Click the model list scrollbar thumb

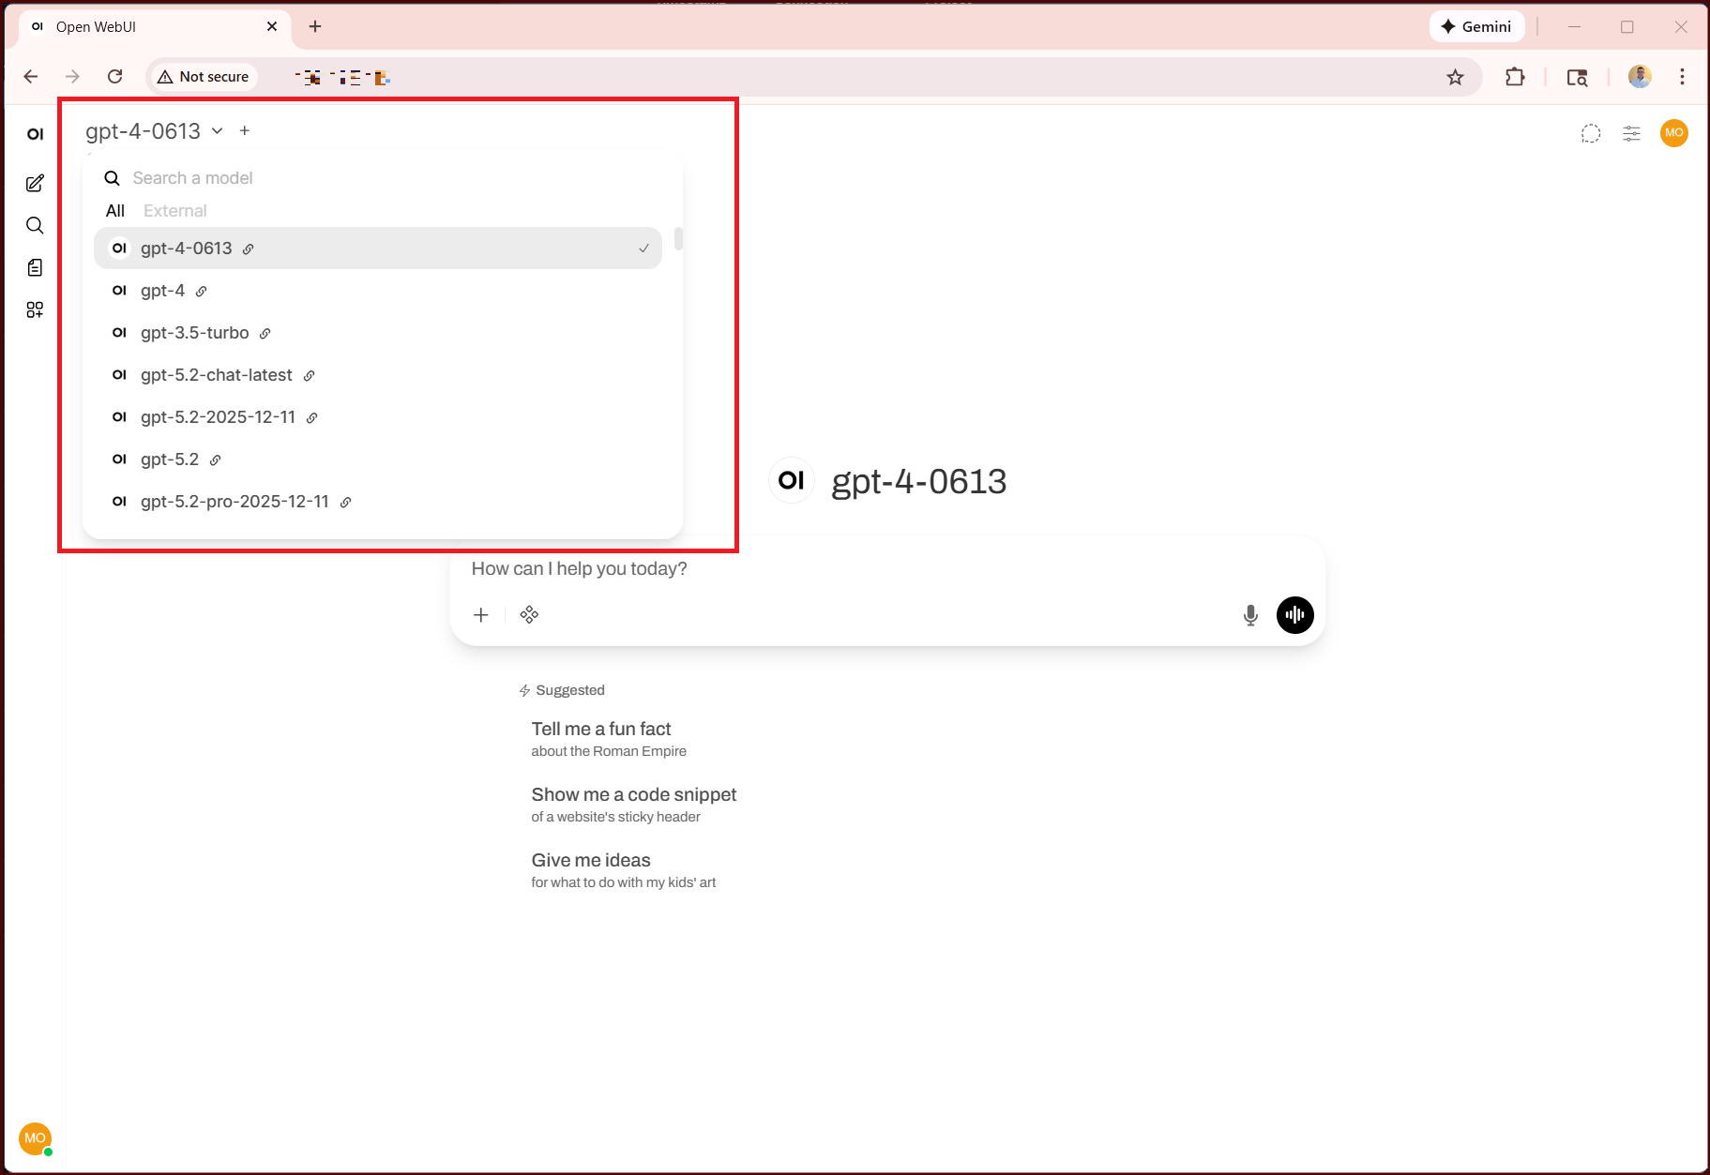tap(678, 239)
